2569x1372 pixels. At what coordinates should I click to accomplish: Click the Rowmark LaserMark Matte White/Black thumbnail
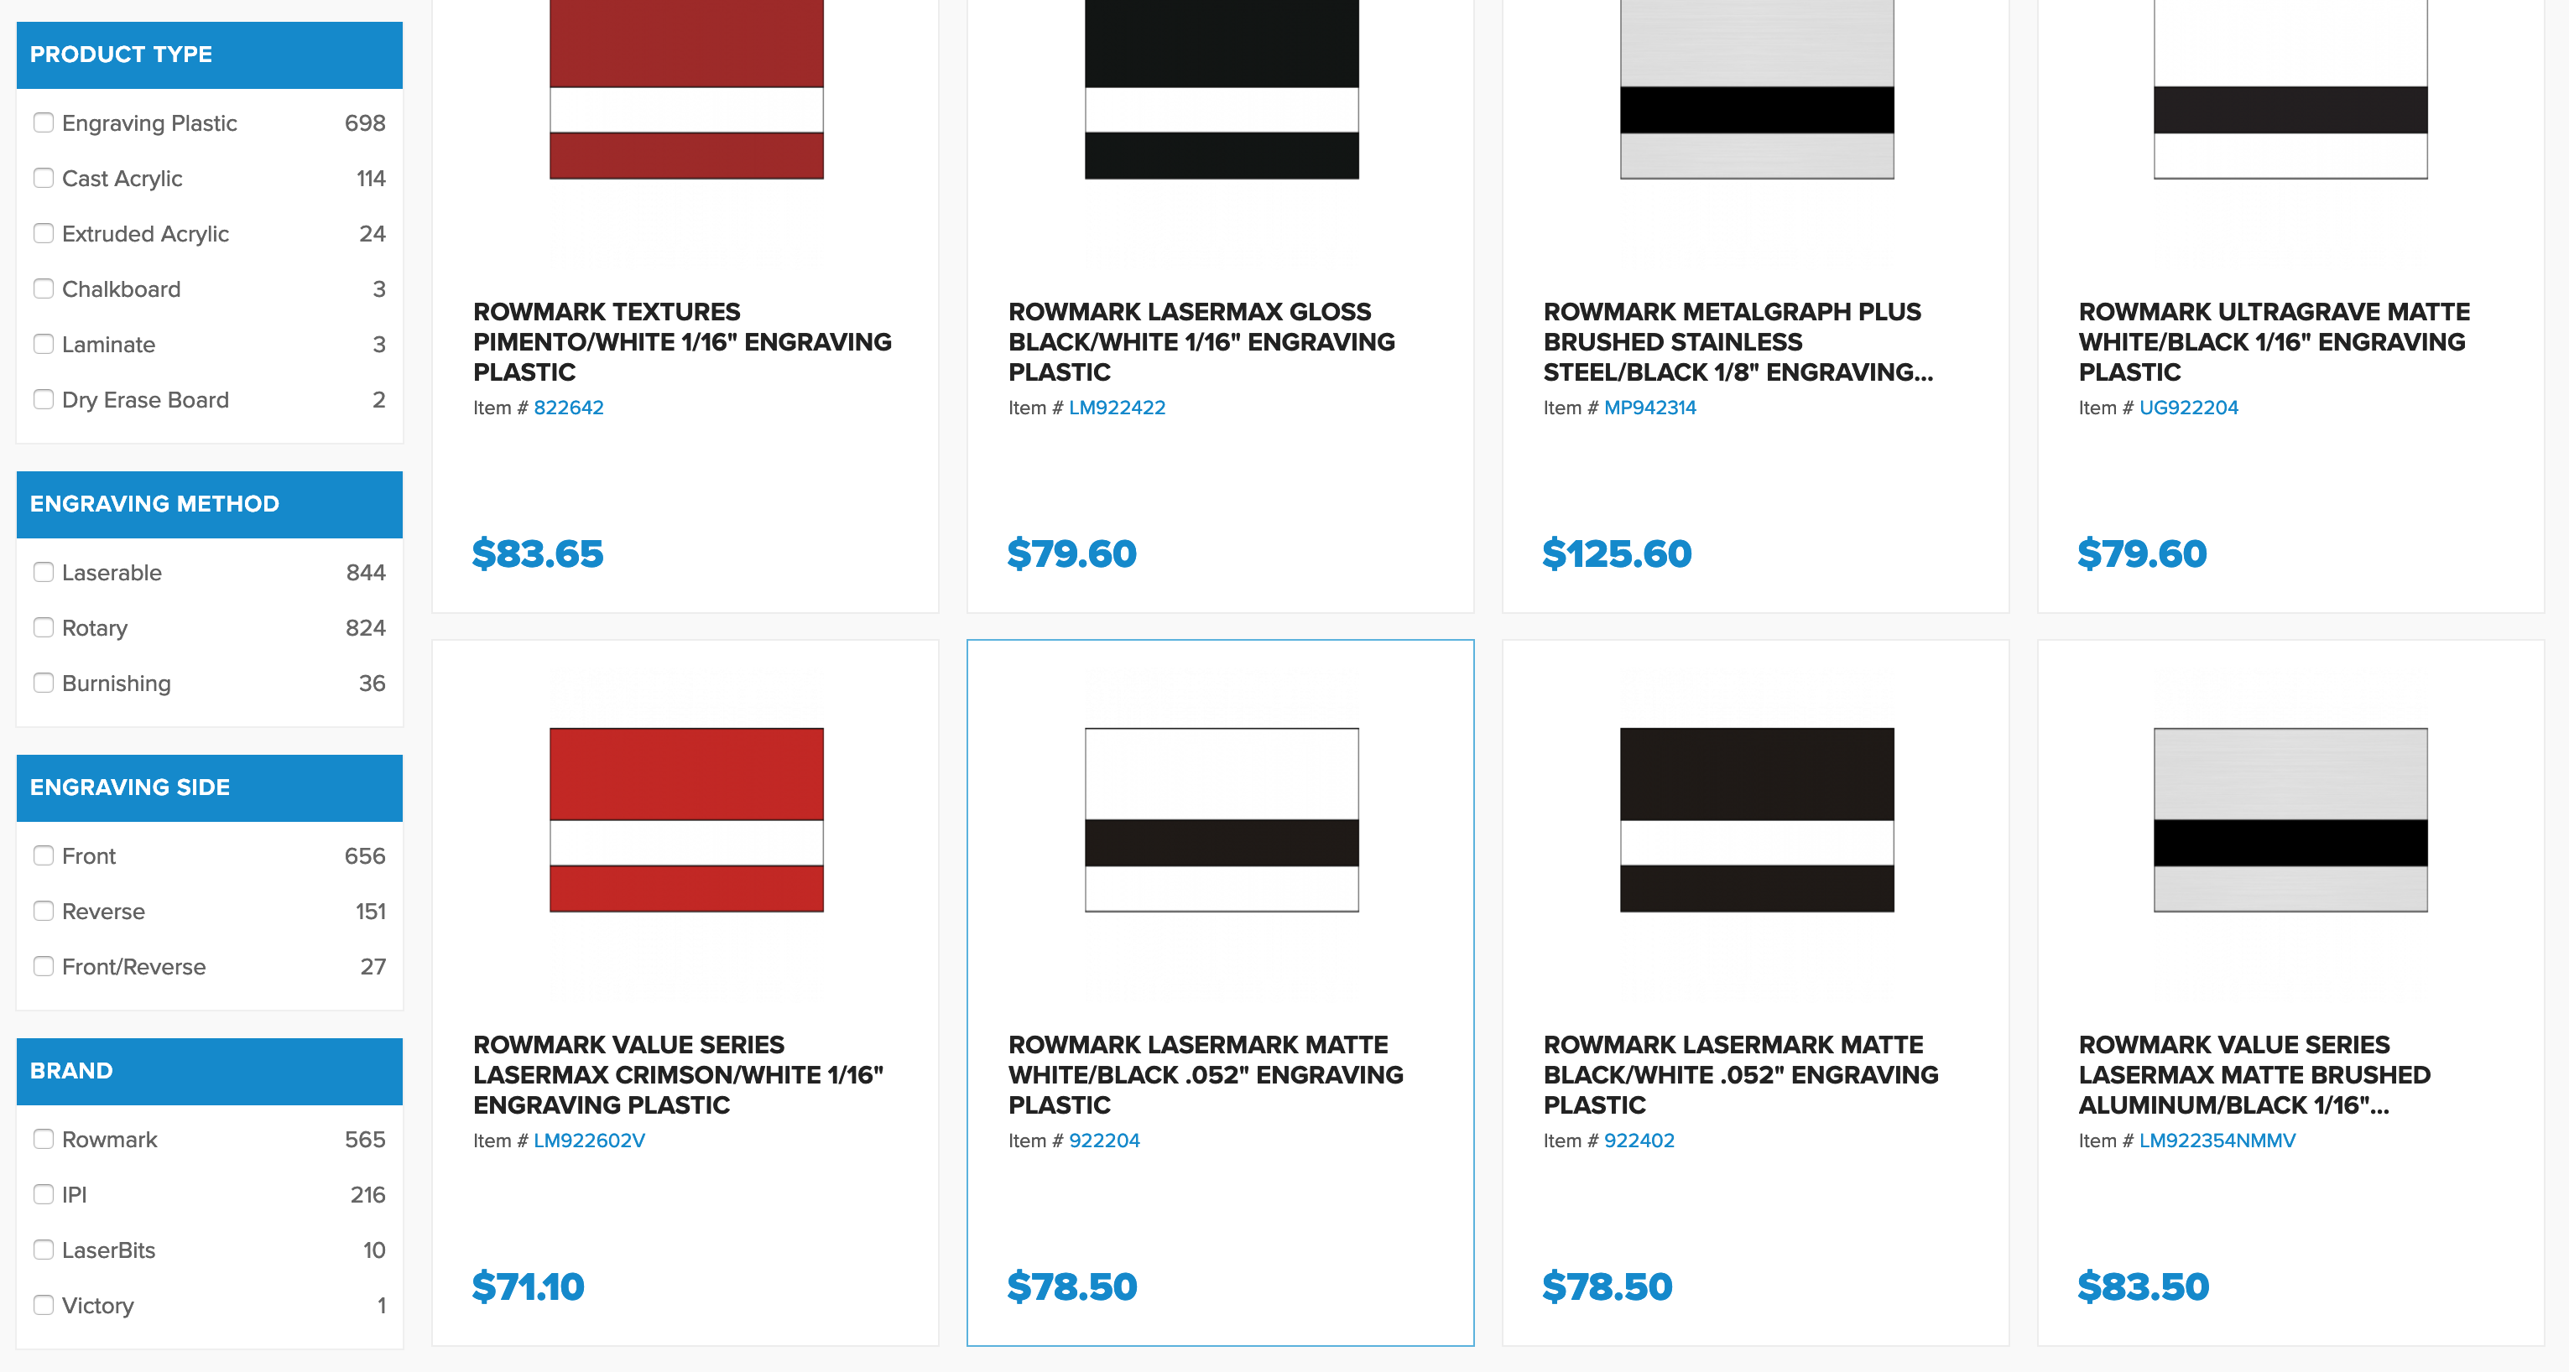(1220, 819)
